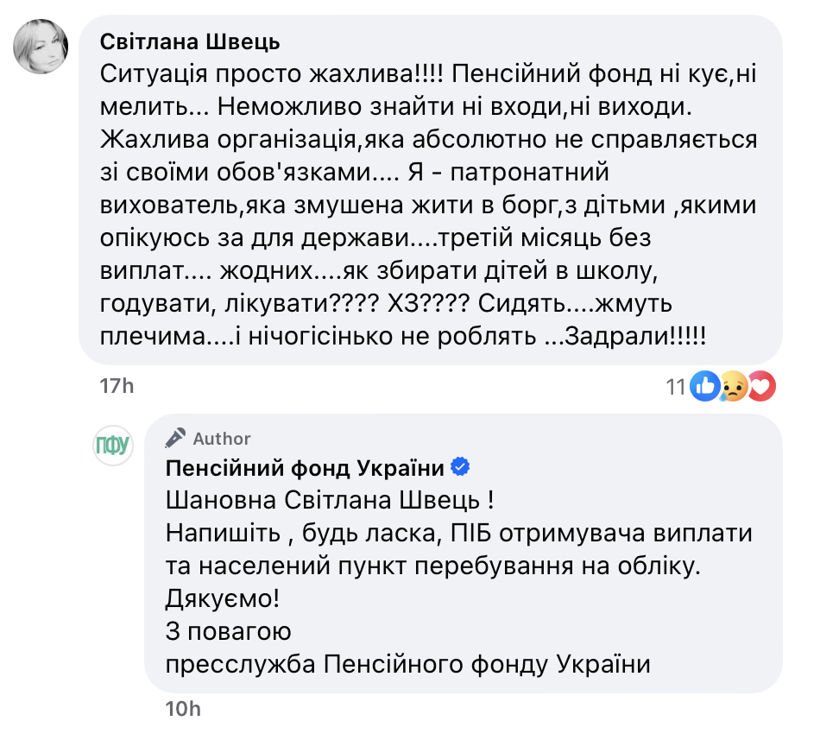
Task: Click the 17h comment timestamp
Action: (117, 386)
